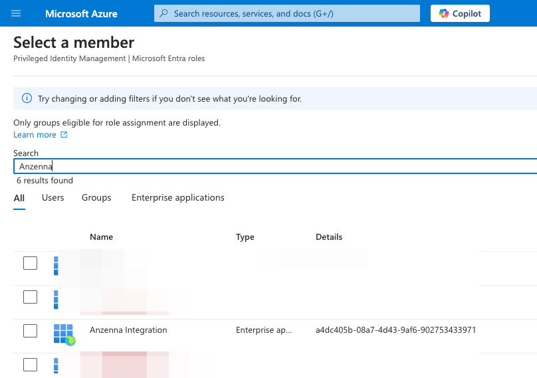Select the Anzenna Integration name text
537x378 pixels.
click(x=128, y=330)
